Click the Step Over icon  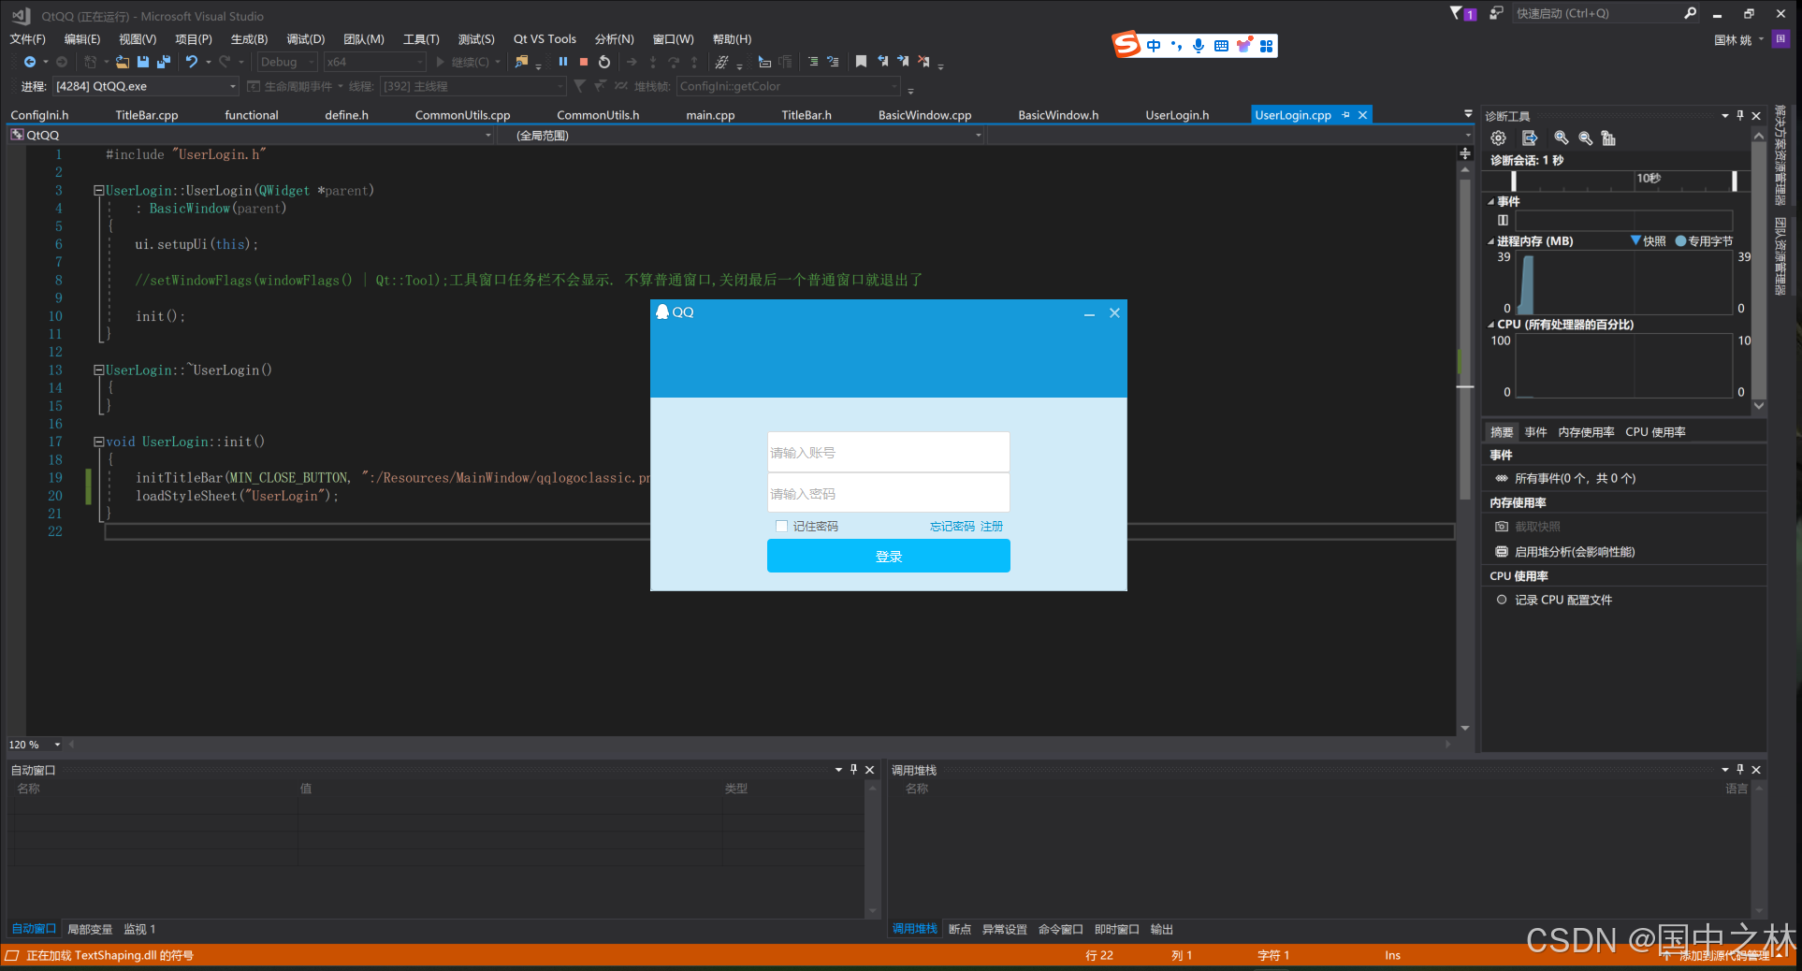[674, 62]
